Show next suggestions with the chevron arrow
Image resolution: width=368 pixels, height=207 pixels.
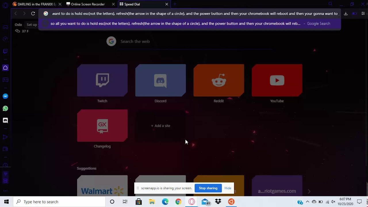click(x=309, y=191)
